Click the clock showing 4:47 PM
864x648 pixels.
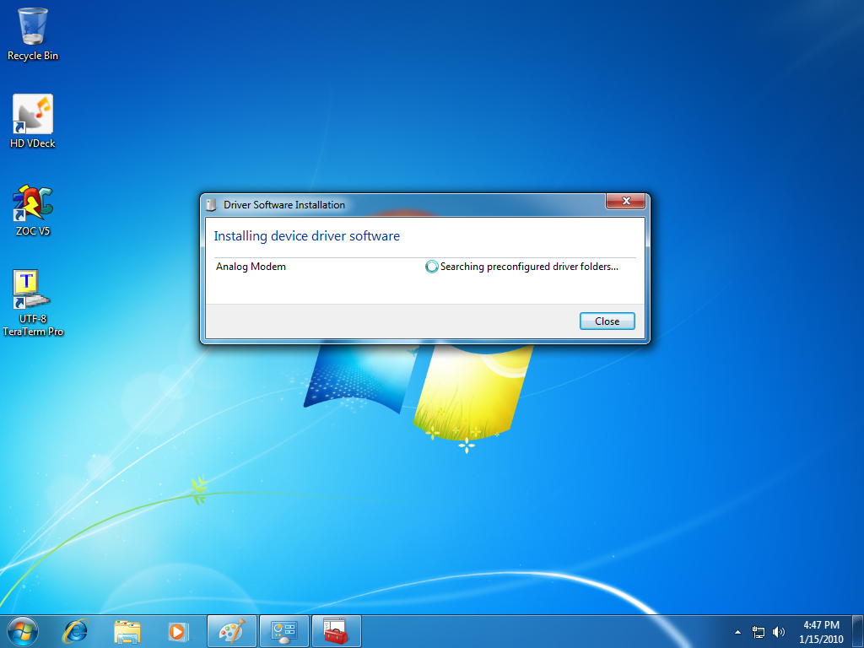click(821, 631)
